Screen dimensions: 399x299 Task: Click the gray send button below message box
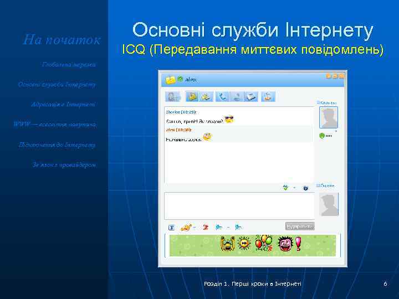point(300,226)
